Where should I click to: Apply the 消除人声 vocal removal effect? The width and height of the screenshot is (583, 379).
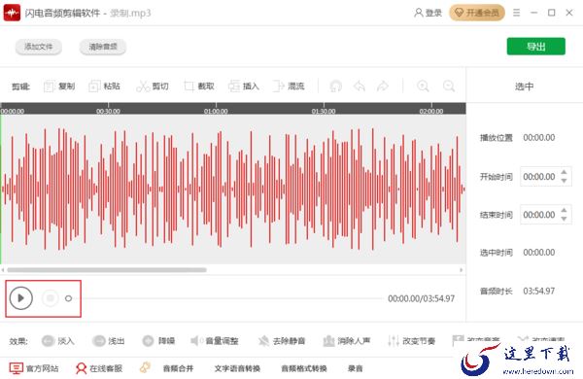click(x=347, y=341)
